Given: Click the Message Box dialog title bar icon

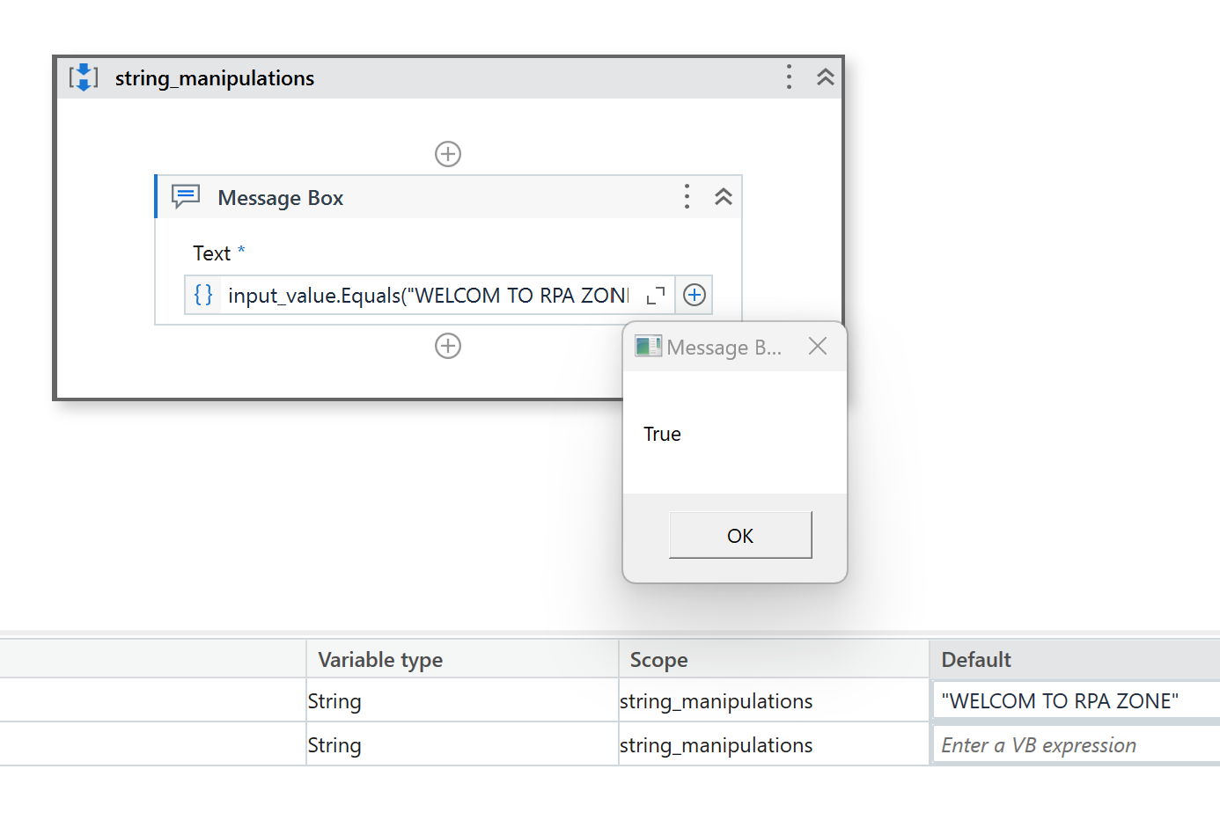Looking at the screenshot, I should [x=649, y=346].
